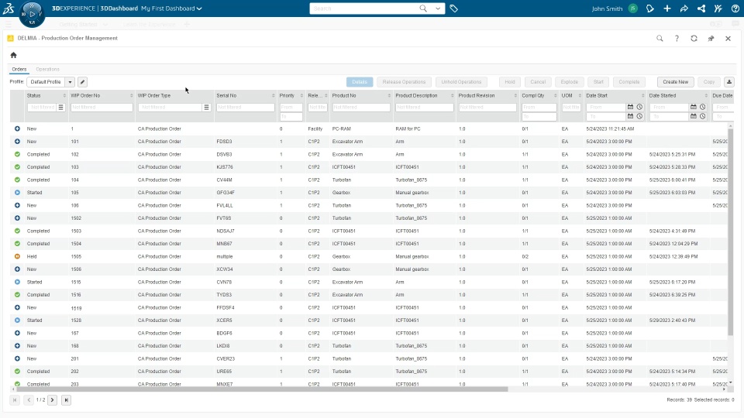Viewport: 744px width, 418px height.
Task: Click the status icon of order 1505
Action: click(17, 256)
